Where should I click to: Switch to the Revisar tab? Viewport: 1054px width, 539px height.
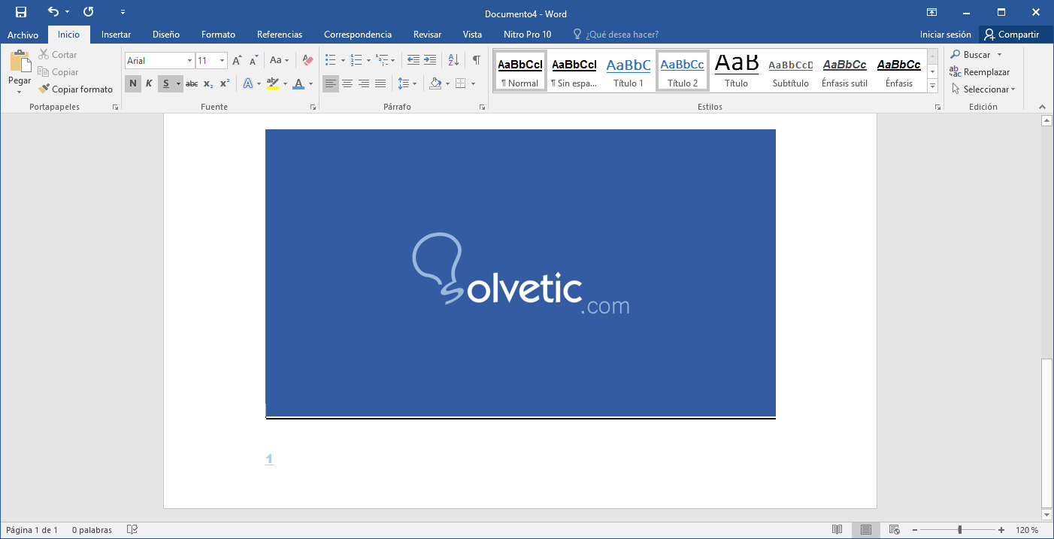point(427,35)
